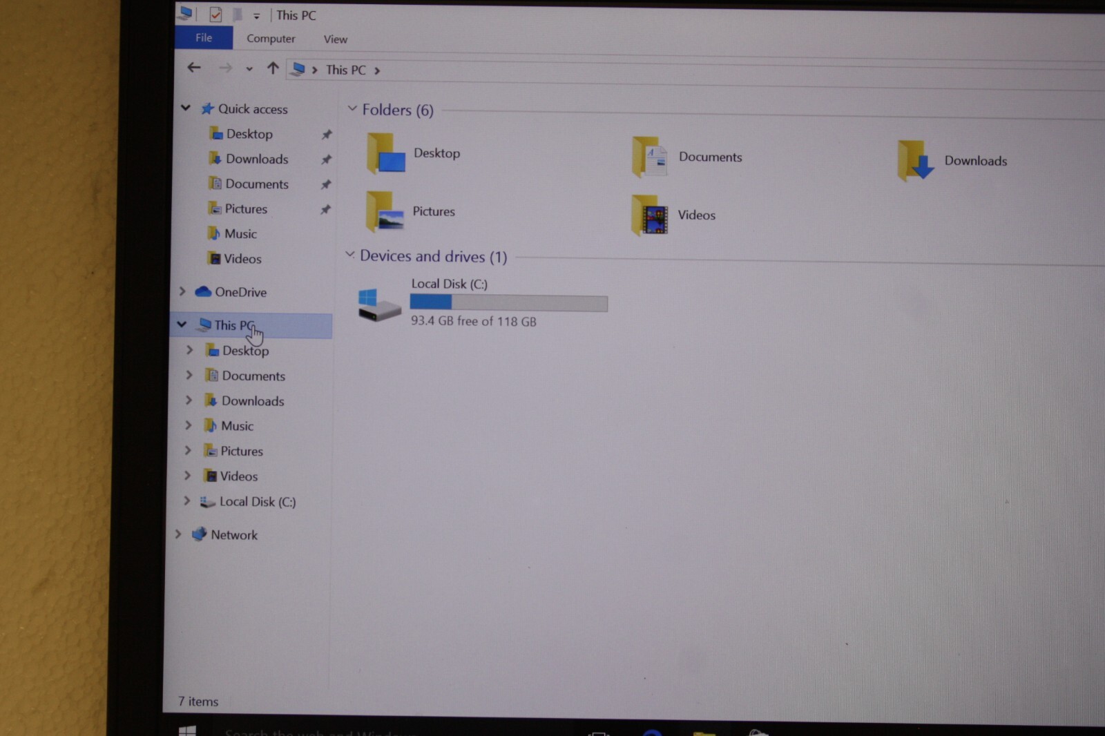Select the Documents folder icon in Folders
Image resolution: width=1105 pixels, height=736 pixels.
click(650, 156)
